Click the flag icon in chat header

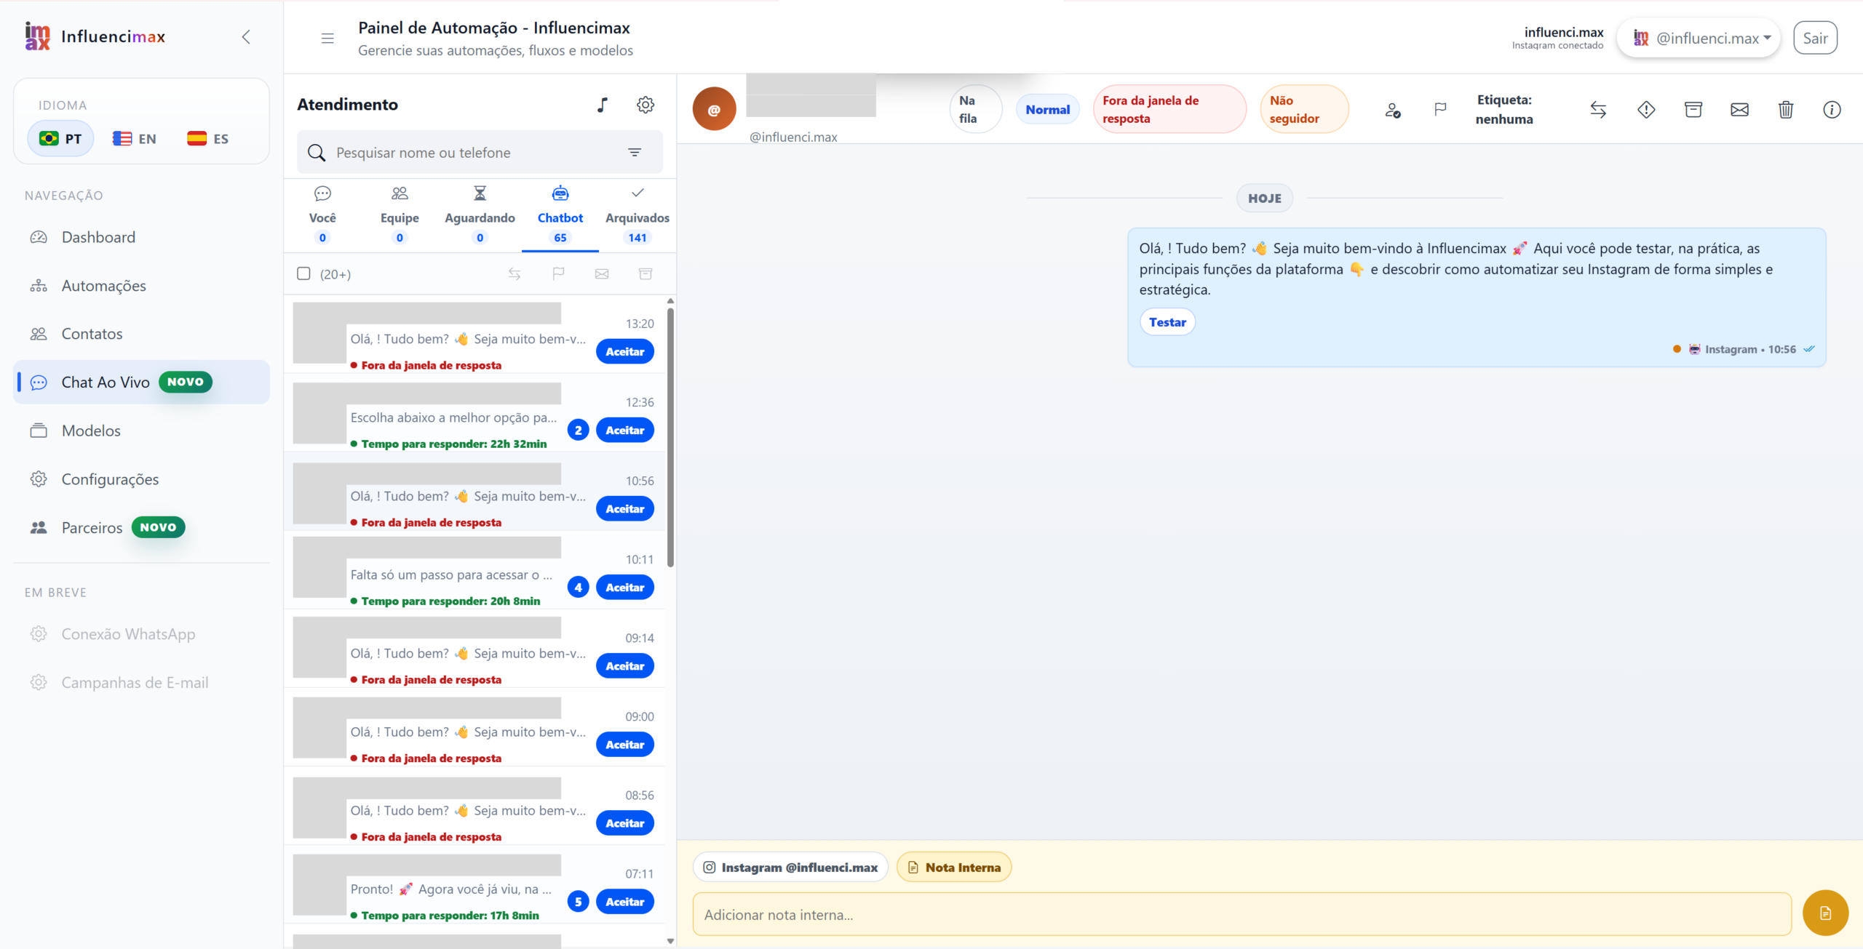click(x=1439, y=109)
